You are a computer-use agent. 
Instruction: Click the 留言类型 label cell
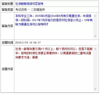(7, 9)
